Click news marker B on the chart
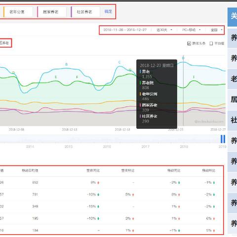 (67, 64)
